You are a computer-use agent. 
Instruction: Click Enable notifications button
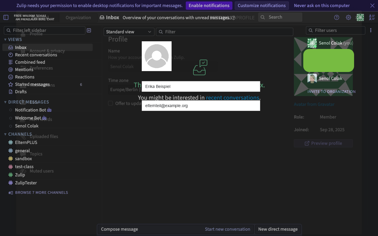coord(209,6)
